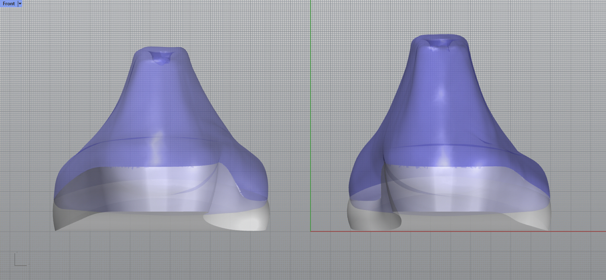Screen dimensions: 606x280
Task: Click the top opening of left model
Action: pyautogui.click(x=161, y=57)
